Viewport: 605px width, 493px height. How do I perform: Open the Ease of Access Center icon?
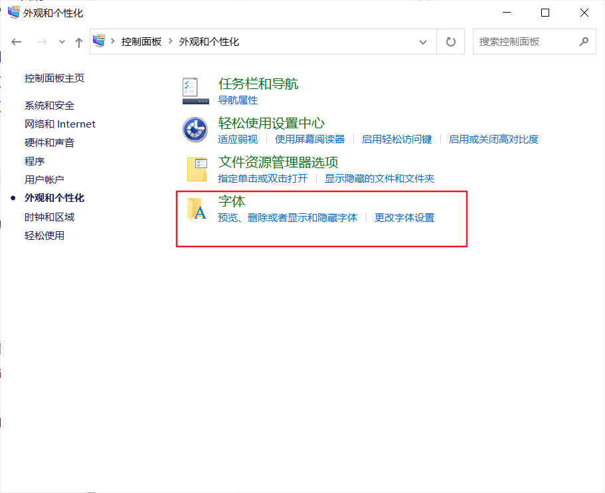pyautogui.click(x=195, y=130)
